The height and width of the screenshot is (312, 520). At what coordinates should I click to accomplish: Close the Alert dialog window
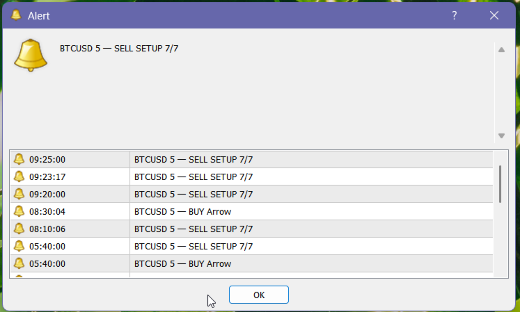pyautogui.click(x=494, y=15)
